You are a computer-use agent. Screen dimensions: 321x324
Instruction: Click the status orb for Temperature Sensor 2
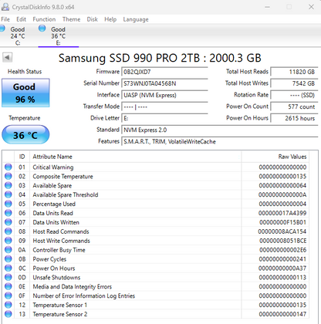click(8, 314)
